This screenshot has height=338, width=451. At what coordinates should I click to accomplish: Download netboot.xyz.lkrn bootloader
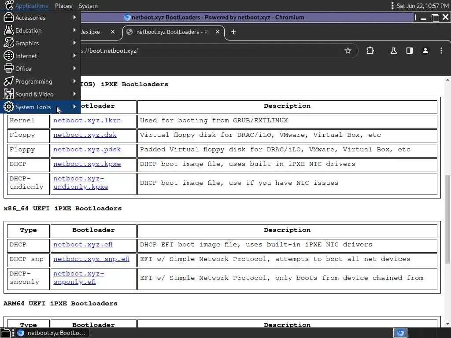click(x=87, y=121)
